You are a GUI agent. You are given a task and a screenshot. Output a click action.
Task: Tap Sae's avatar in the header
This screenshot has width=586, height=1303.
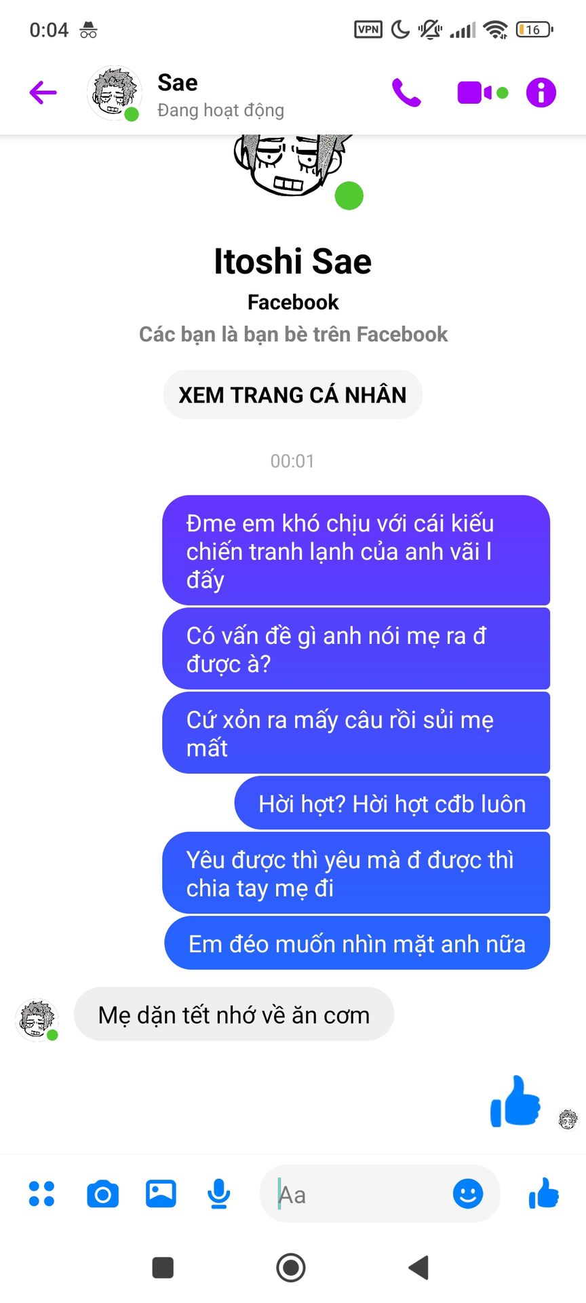(114, 94)
